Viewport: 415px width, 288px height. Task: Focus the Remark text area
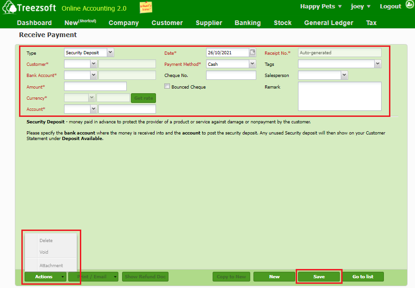(339, 96)
